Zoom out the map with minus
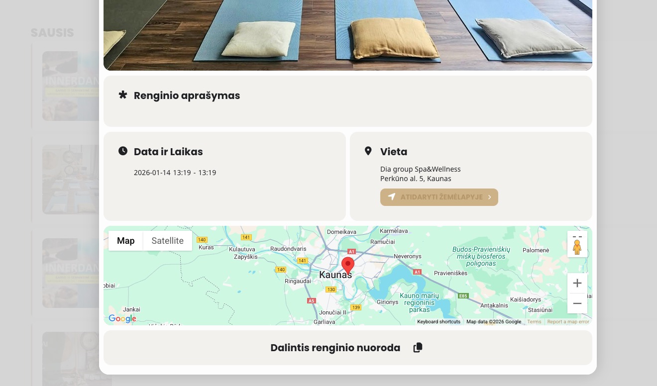The width and height of the screenshot is (657, 386). [x=577, y=303]
